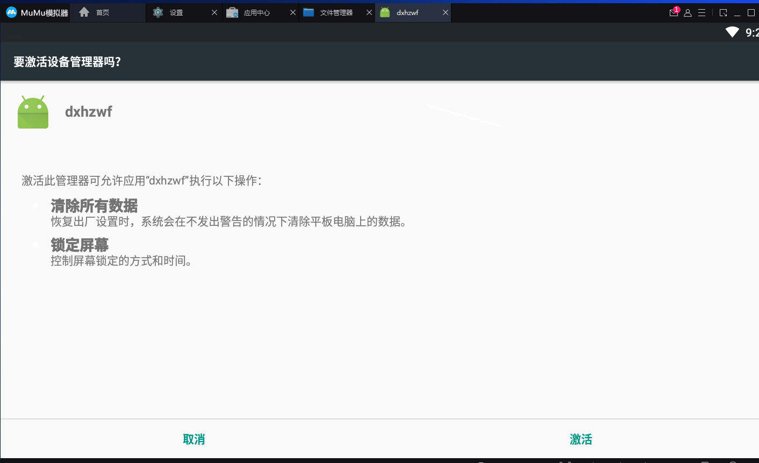Click the large green Android app icon
This screenshot has width=759, height=463.
[x=33, y=112]
